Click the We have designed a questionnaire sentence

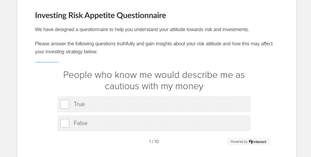click(142, 30)
